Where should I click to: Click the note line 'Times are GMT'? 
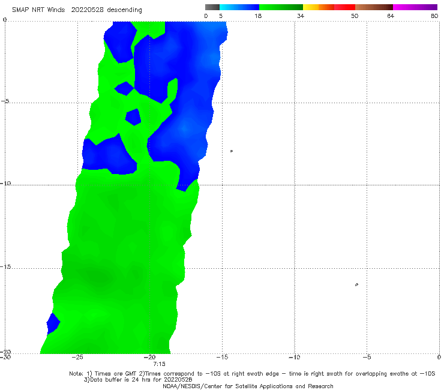tap(116, 374)
